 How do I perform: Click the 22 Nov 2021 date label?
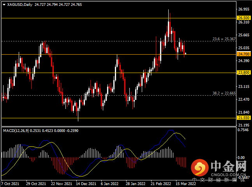coord(61,184)
